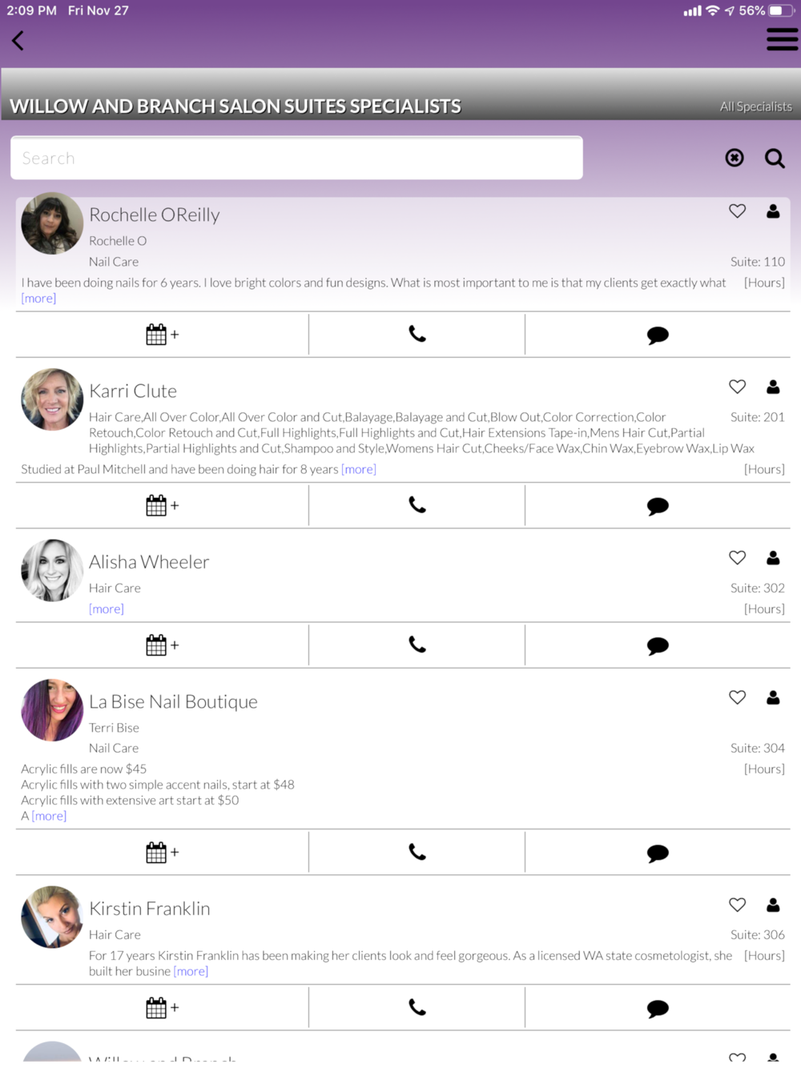Open [more] link under Kirstin Franklin
The width and height of the screenshot is (801, 1068).
[x=191, y=971]
